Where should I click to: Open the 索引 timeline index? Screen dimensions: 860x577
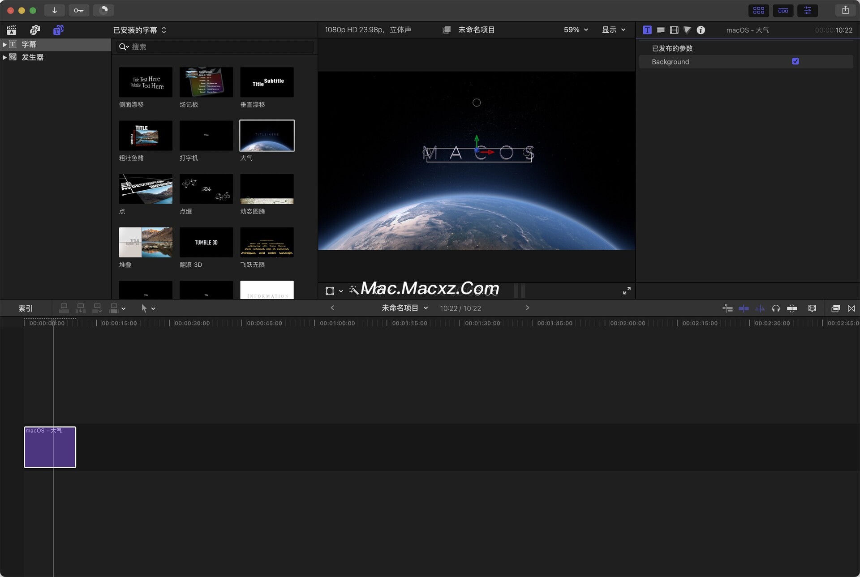(x=26, y=308)
